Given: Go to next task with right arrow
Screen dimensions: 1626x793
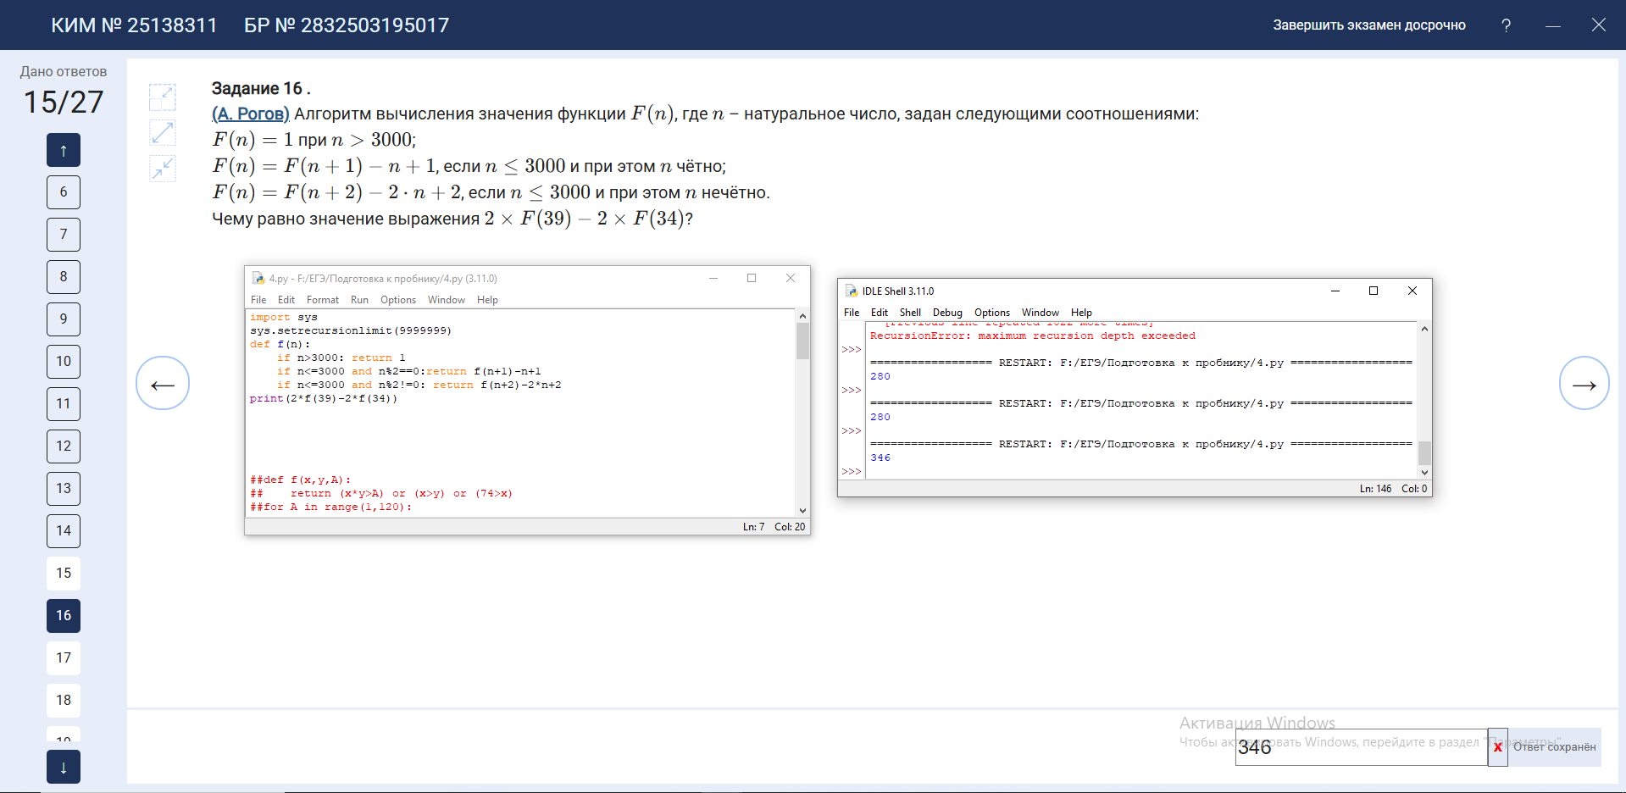Looking at the screenshot, I should [x=1584, y=384].
